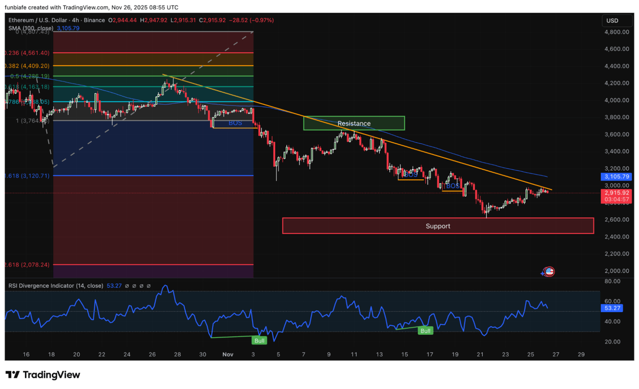Click the blue 3,105.79 price scale label
This screenshot has height=389, width=639.
[x=616, y=177]
